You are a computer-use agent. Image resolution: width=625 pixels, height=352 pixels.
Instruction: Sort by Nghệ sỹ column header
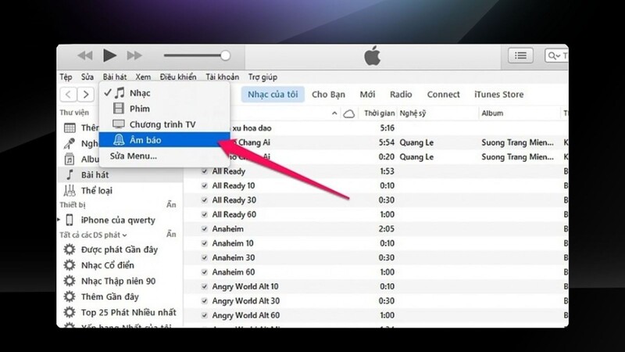412,113
